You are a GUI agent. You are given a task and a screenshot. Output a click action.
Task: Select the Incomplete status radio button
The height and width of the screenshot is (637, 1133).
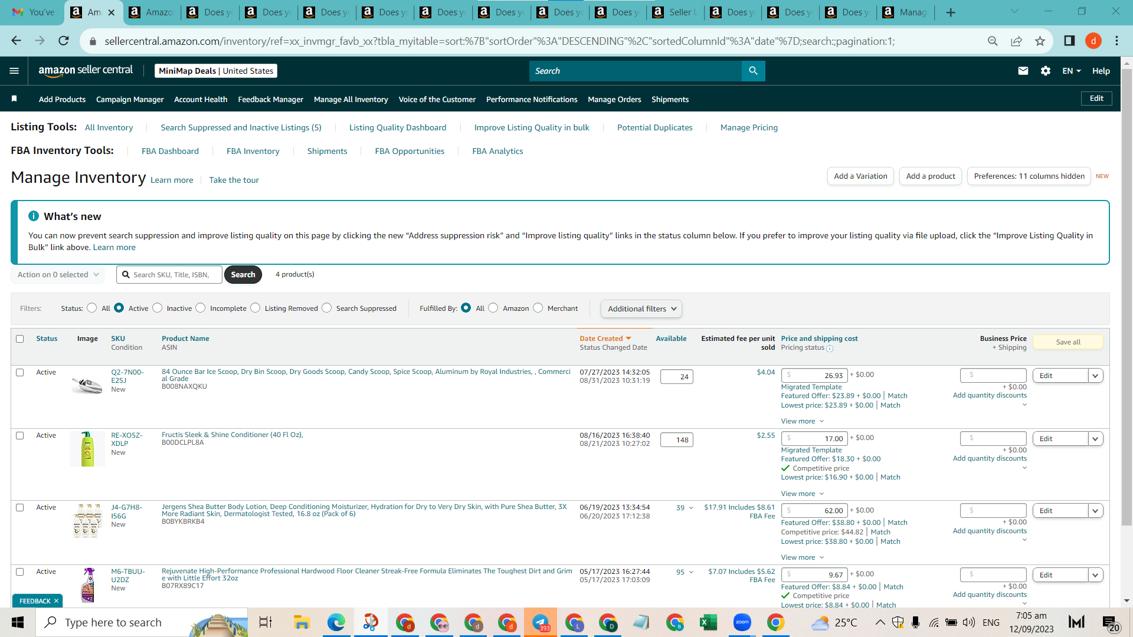pos(201,308)
